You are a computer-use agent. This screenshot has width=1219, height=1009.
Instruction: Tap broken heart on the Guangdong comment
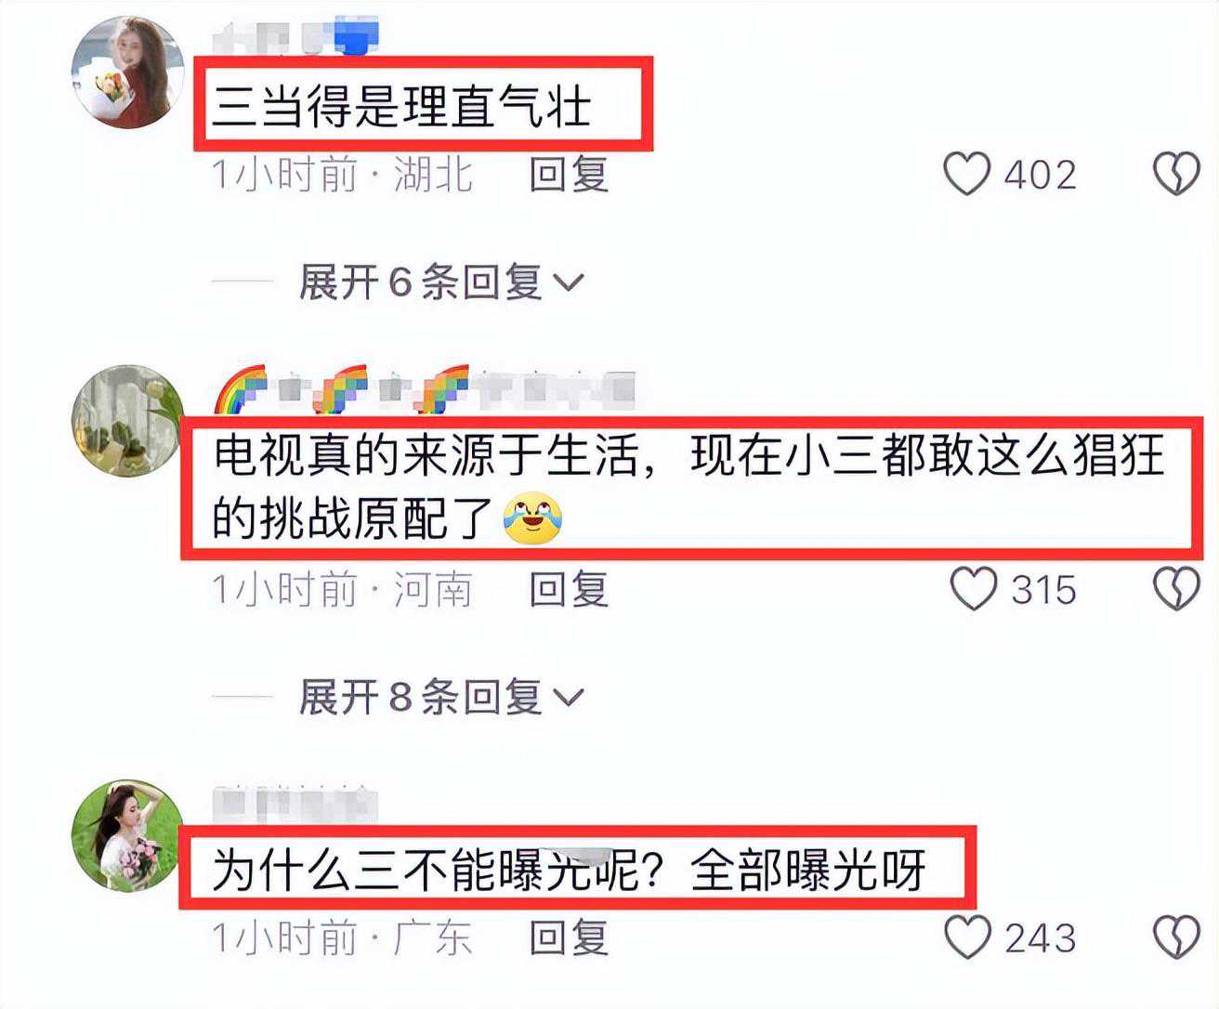coord(1176,937)
